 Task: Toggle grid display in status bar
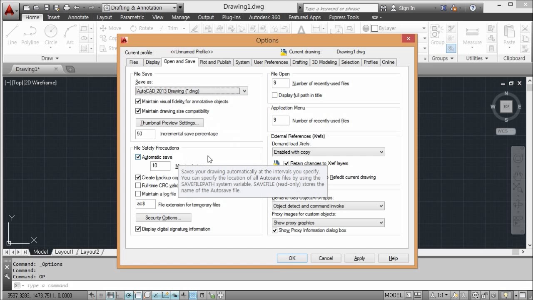click(110, 295)
